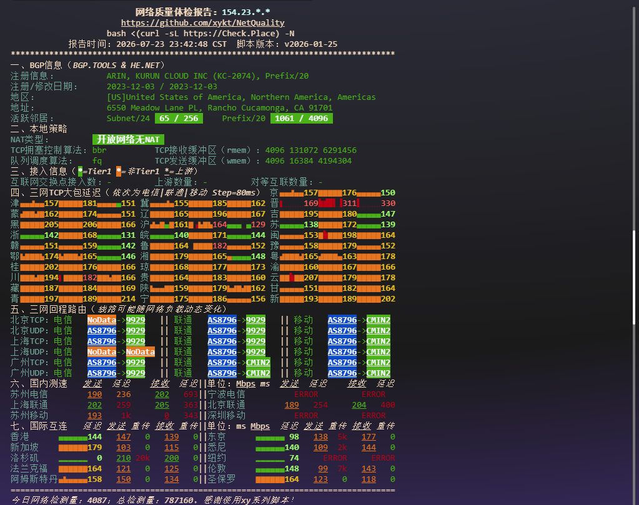Click the 悉尼 receive speed '144'
The width and height of the screenshot is (639, 505).
click(x=369, y=447)
